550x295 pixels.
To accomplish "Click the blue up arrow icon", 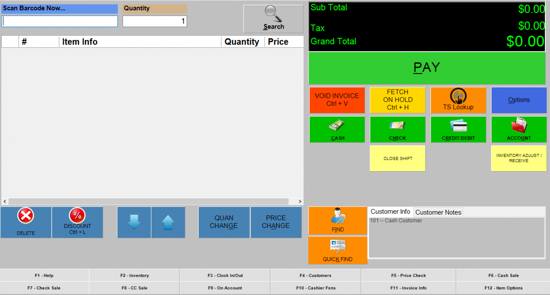I will click(168, 222).
